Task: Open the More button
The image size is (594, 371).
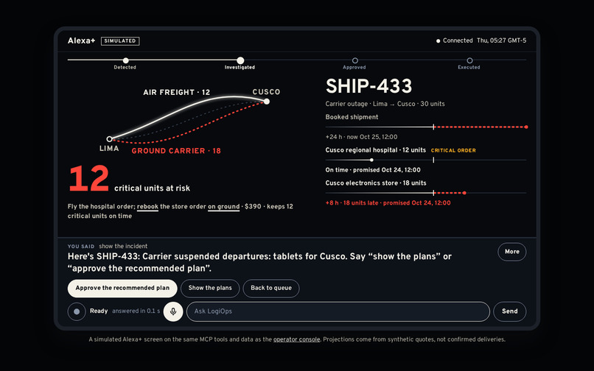Action: point(511,252)
